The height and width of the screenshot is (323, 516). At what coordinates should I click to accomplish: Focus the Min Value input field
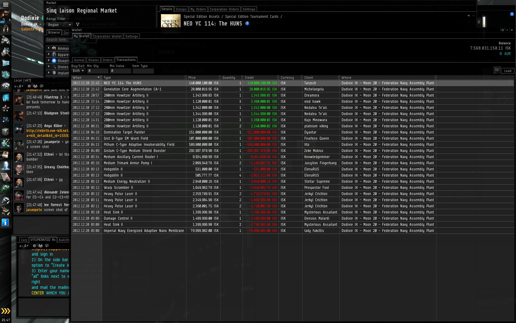[120, 71]
